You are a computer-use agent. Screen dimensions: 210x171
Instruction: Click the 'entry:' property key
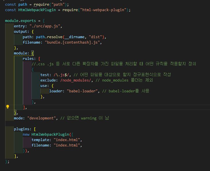point(21,26)
